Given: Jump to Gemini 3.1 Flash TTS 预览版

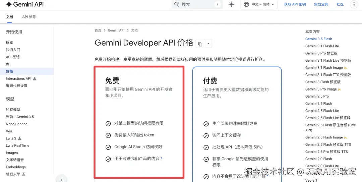Looking at the screenshot, I should 328,75.
